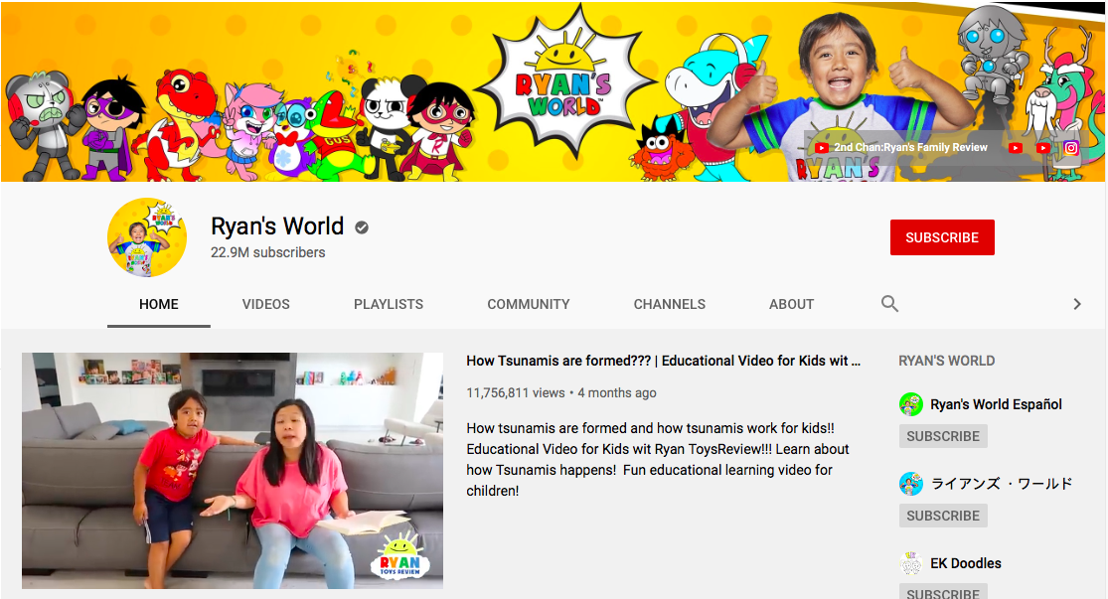Click the '11,756,811 views' text

pyautogui.click(x=516, y=392)
